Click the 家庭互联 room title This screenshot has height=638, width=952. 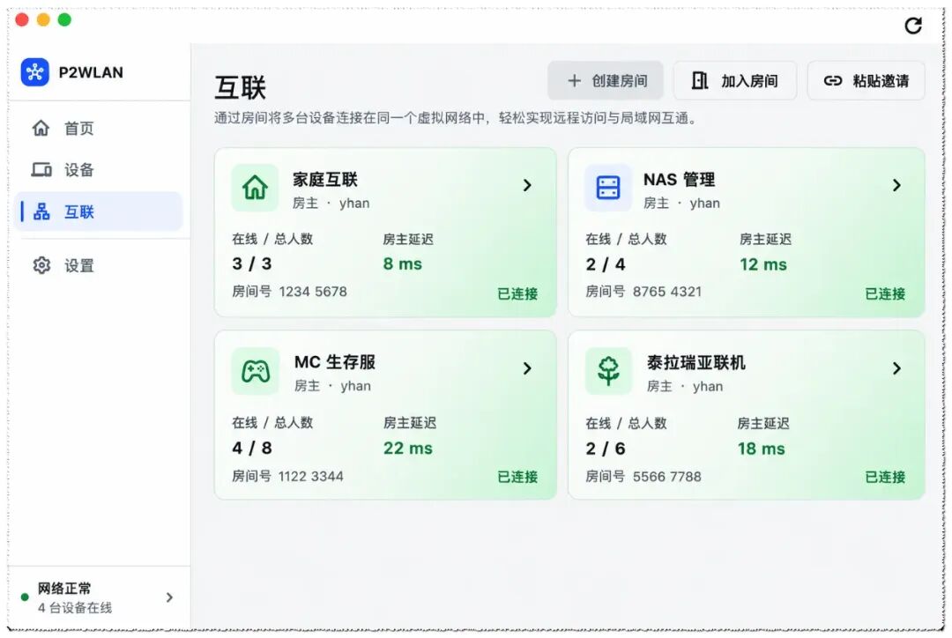(x=324, y=180)
